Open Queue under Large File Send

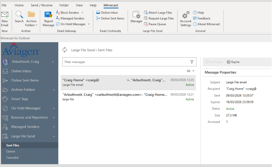[10, 151]
